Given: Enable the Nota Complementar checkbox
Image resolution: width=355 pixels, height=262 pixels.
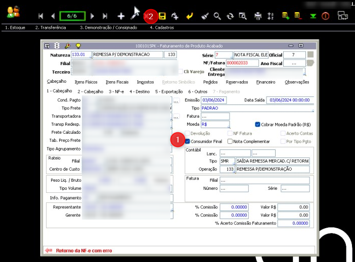Looking at the screenshot, I should (230, 141).
